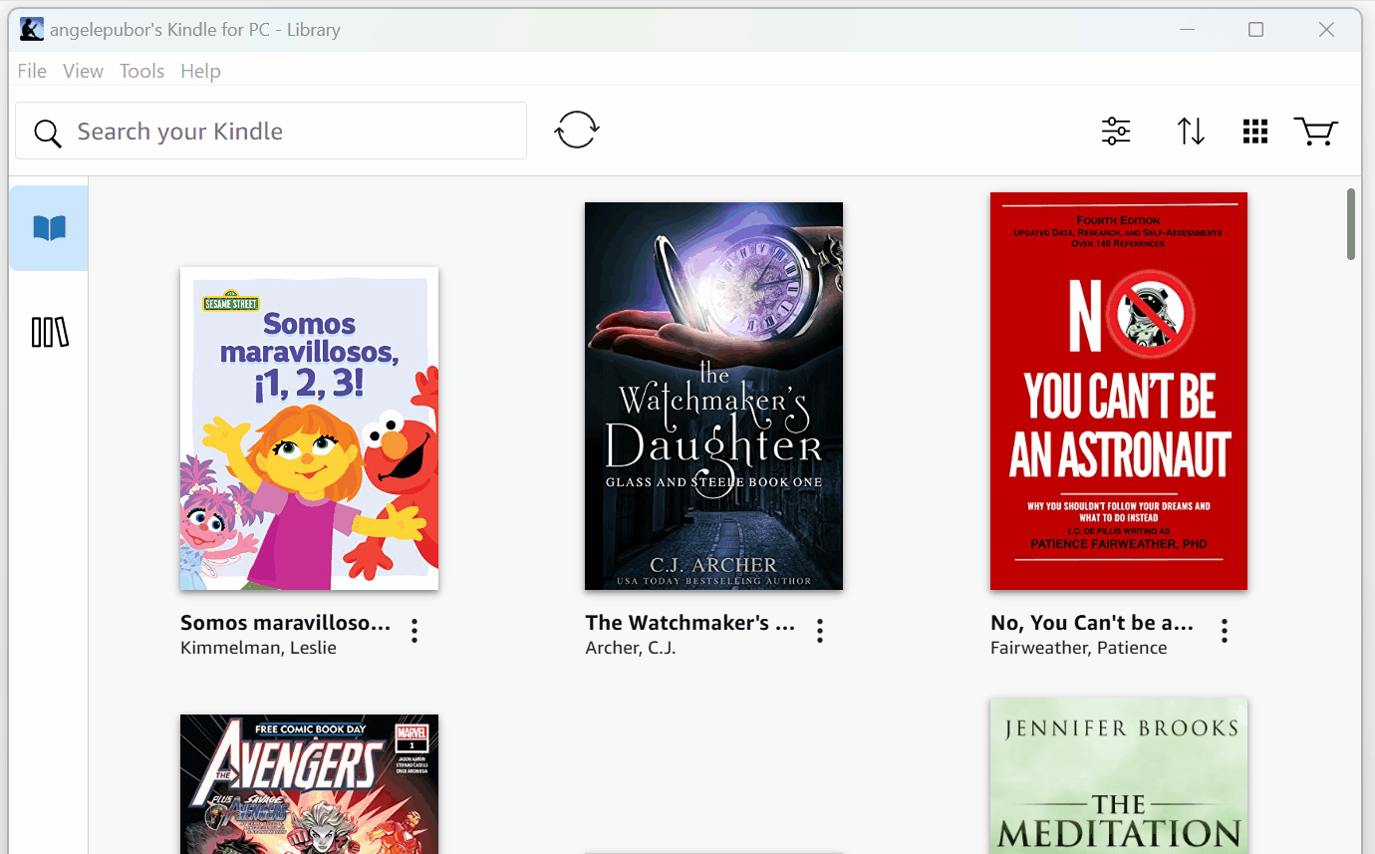Open the File menu
The width and height of the screenshot is (1375, 854).
[32, 71]
